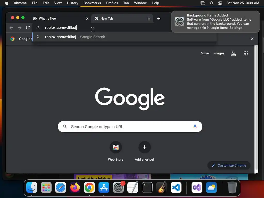Open the Google apps grid
Viewport: 264px width, 198px height.
pos(246,53)
